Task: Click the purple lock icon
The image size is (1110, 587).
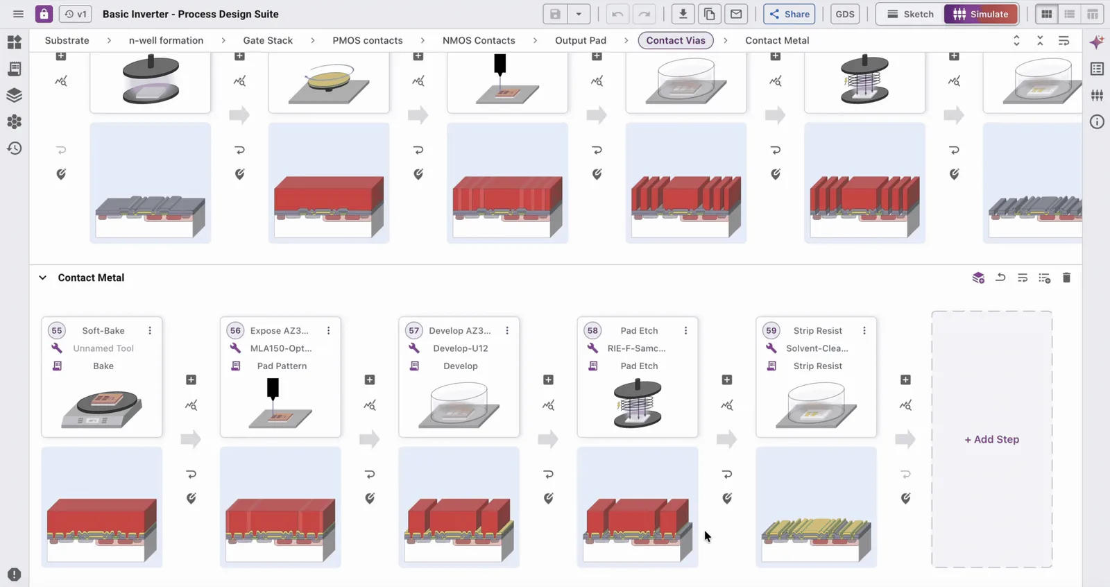Action: pyautogui.click(x=44, y=14)
